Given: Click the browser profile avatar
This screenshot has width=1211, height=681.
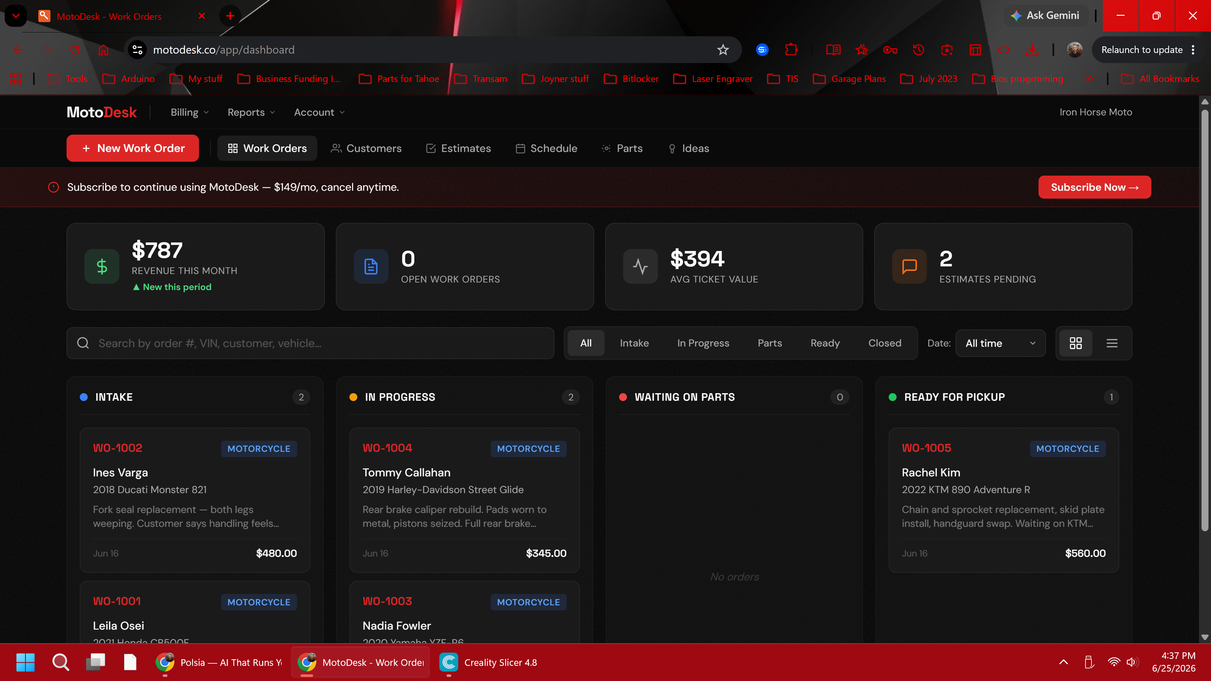Looking at the screenshot, I should (1074, 50).
